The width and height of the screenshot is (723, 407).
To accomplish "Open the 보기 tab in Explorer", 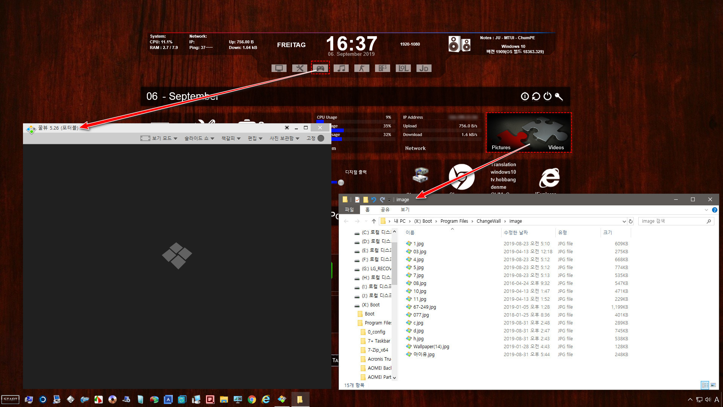I will click(x=405, y=210).
